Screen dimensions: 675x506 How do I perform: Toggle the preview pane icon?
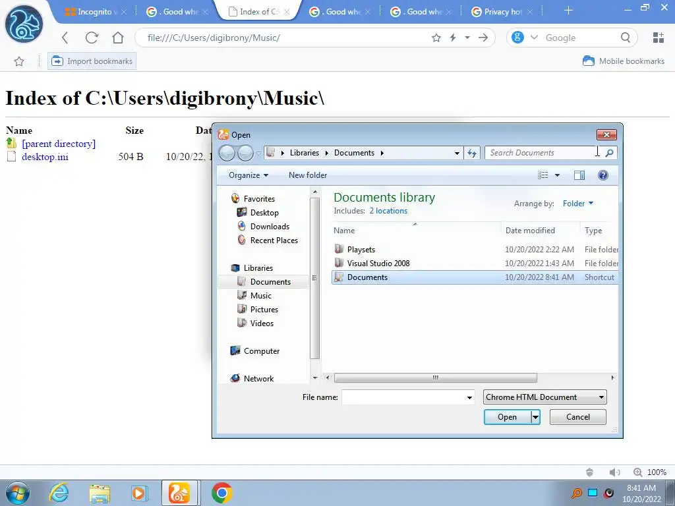[x=579, y=175]
